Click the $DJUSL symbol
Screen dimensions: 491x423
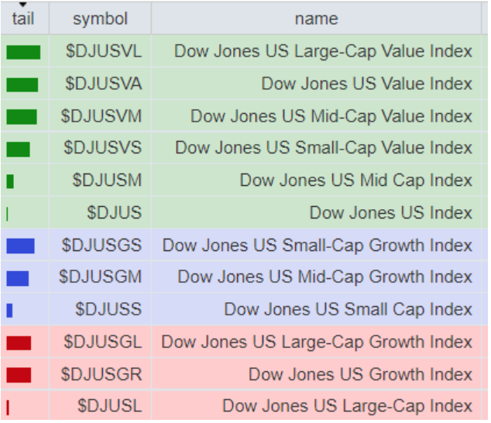tap(109, 406)
